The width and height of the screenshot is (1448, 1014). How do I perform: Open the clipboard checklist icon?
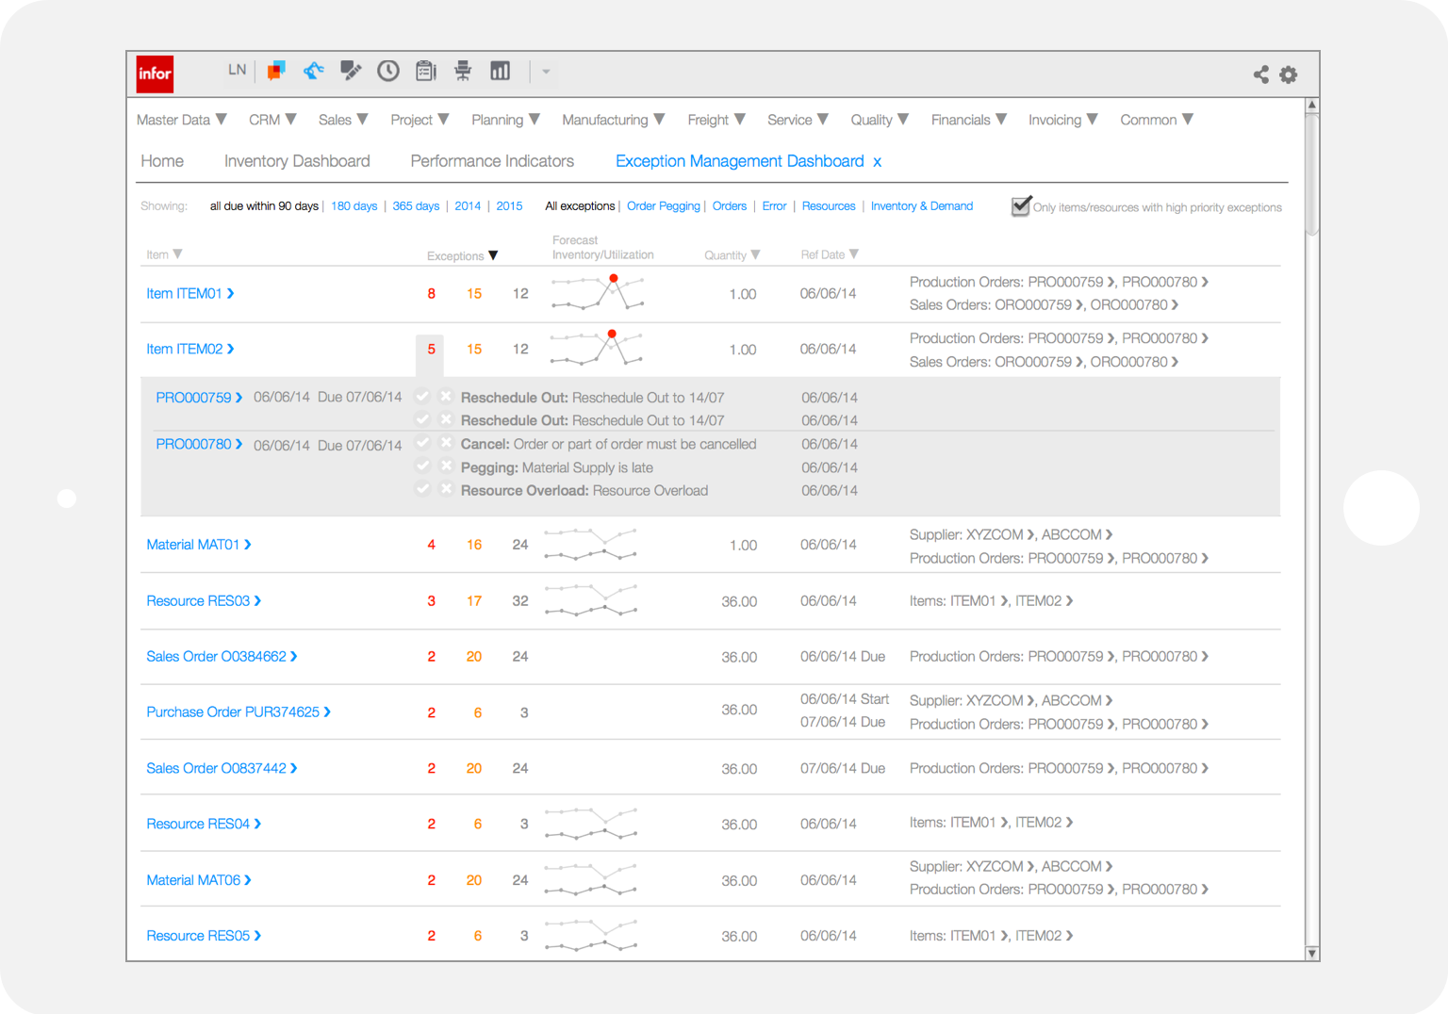point(426,71)
